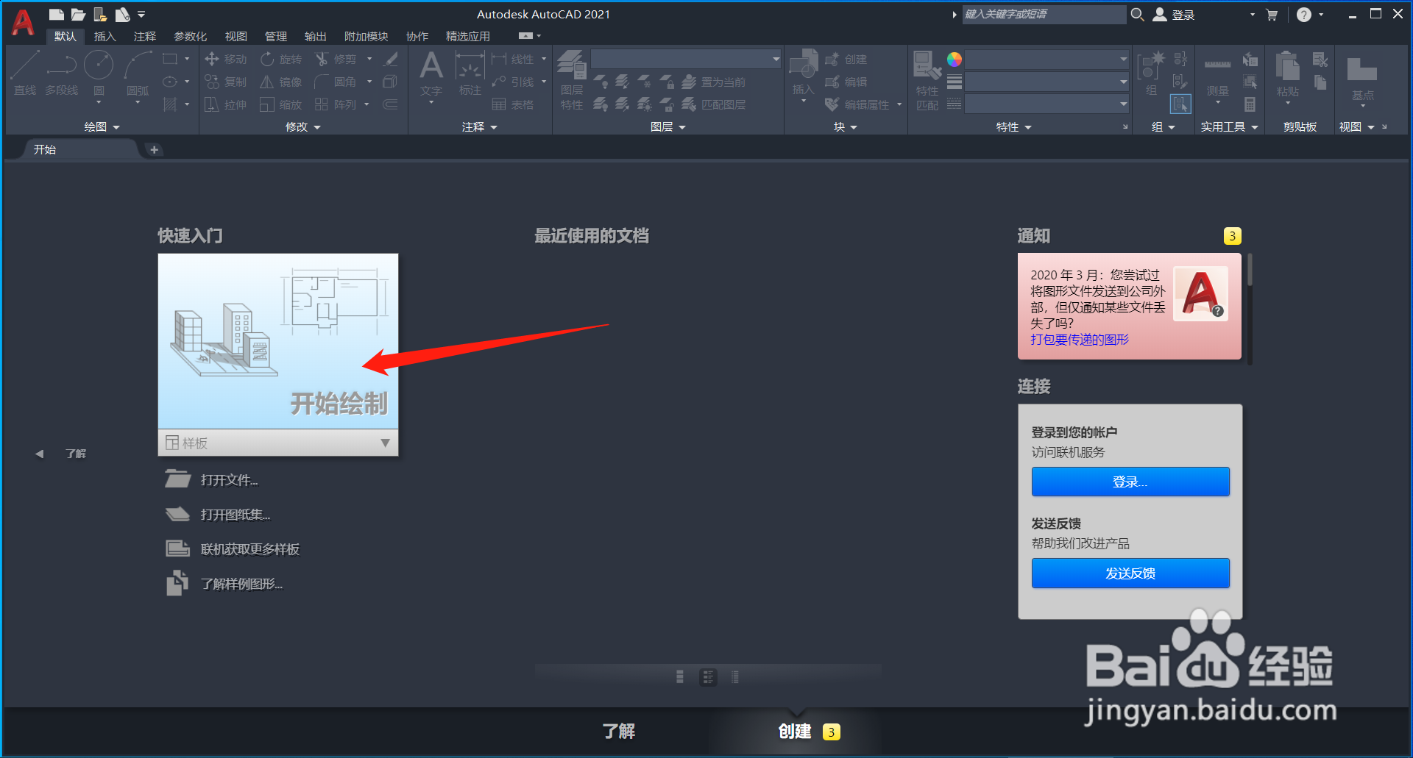Click the Array (阵列) tool

336,104
